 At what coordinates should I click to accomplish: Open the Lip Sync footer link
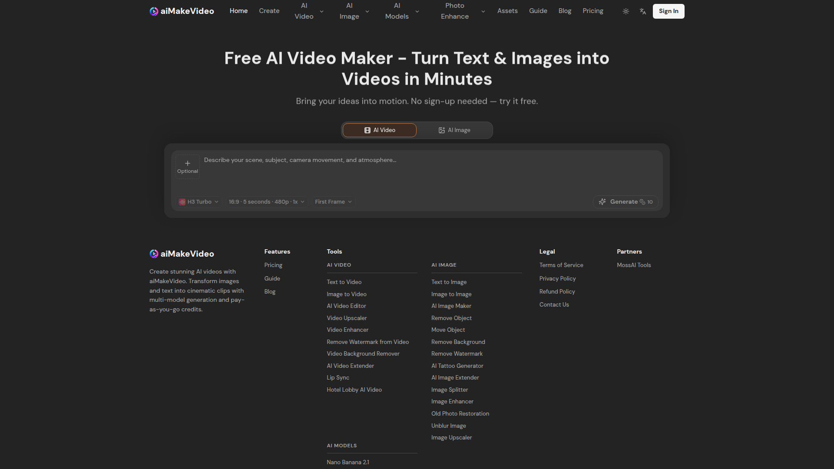[x=338, y=378]
